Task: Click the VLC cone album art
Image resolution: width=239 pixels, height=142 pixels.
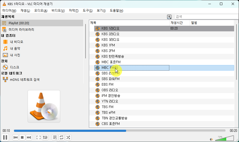Action: click(x=44, y=106)
